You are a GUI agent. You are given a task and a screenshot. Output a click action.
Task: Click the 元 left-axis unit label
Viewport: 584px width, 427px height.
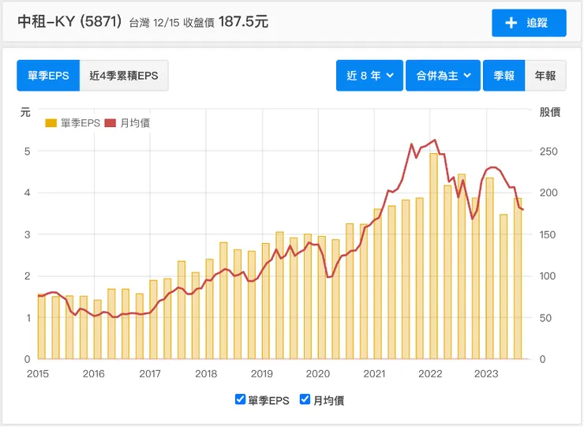point(25,112)
